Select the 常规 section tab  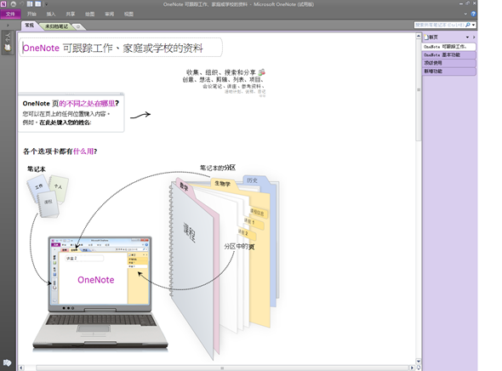click(x=30, y=26)
